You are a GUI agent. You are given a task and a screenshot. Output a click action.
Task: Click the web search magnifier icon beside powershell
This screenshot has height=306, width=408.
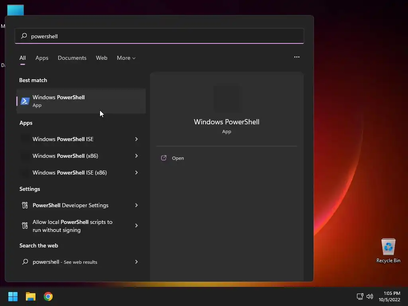click(x=25, y=262)
